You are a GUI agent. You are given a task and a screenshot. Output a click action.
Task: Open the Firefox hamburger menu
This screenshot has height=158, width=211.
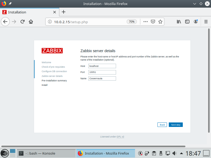point(206,22)
